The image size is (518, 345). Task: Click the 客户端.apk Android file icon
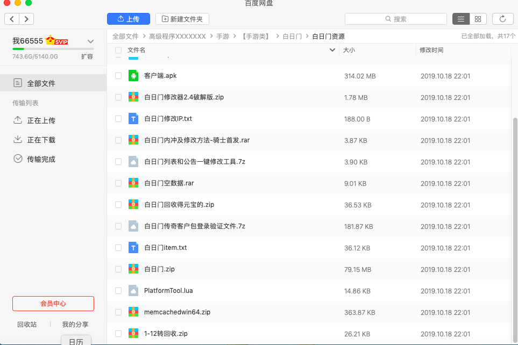point(133,76)
